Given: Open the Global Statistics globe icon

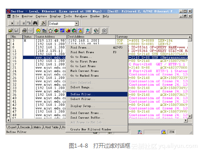Looking at the screenshot, I should (74, 31).
